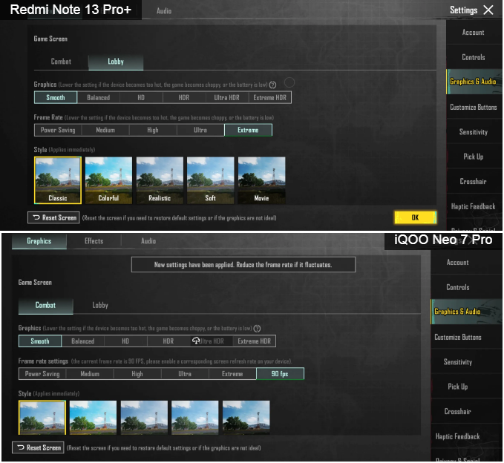Screen dimensions: 504x463
Task: Open Controls in Redmi sidebar
Action: tap(474, 57)
